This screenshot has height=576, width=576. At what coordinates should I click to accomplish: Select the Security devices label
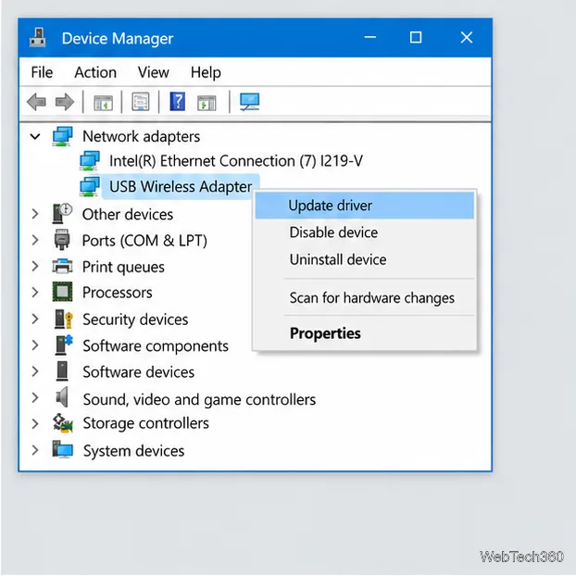[x=135, y=319]
